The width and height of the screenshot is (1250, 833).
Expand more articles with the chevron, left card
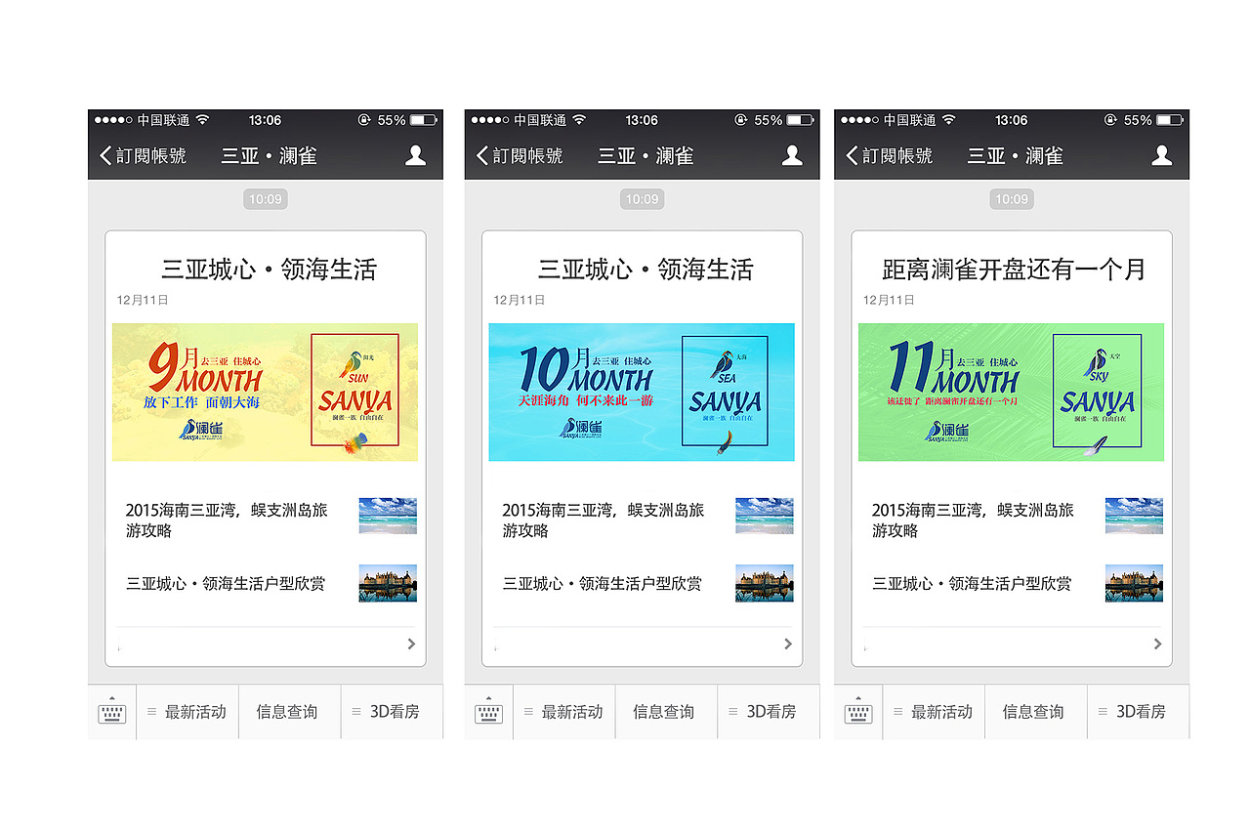coord(410,644)
